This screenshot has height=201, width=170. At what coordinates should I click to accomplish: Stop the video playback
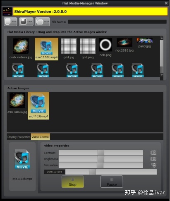click(x=73, y=182)
